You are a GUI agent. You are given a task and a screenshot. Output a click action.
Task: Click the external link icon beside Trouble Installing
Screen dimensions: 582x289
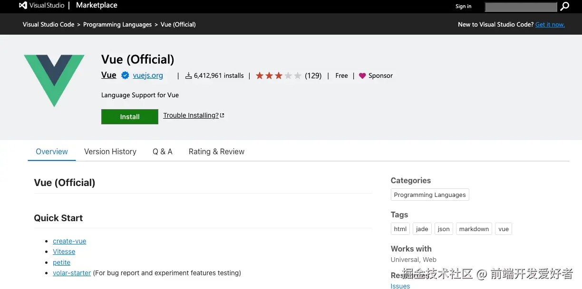pos(222,115)
